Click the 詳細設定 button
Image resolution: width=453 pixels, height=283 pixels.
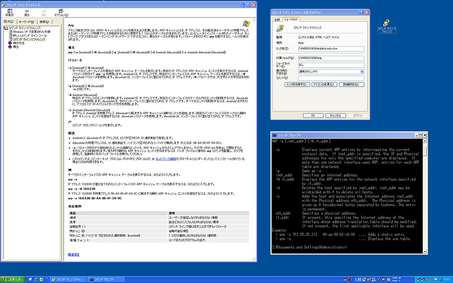coord(352,85)
